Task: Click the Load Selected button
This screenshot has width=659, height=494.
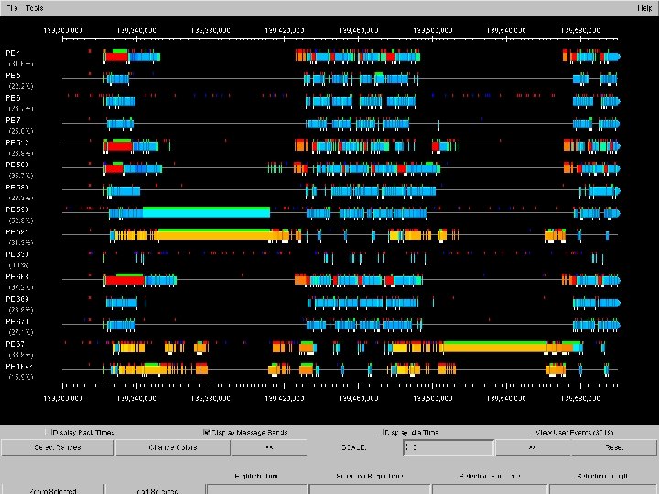Action: click(155, 489)
